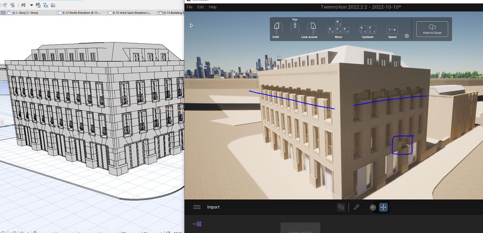Toggle the dotted grid scatter tool icon

click(341, 207)
